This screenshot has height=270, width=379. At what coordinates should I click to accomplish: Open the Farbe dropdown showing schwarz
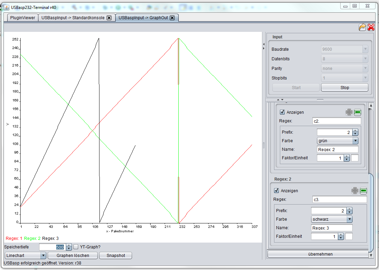(332, 219)
